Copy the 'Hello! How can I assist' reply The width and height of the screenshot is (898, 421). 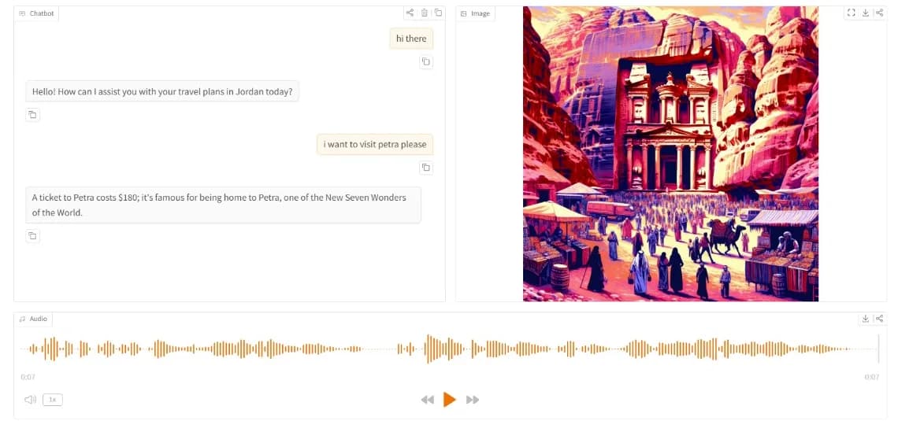pos(32,115)
